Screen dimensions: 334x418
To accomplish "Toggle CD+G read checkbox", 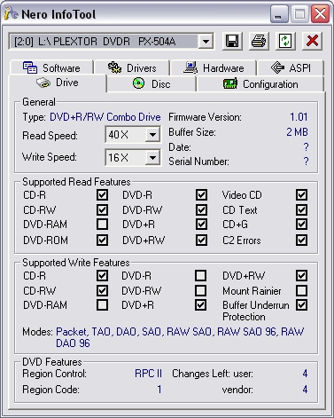I will tap(301, 225).
